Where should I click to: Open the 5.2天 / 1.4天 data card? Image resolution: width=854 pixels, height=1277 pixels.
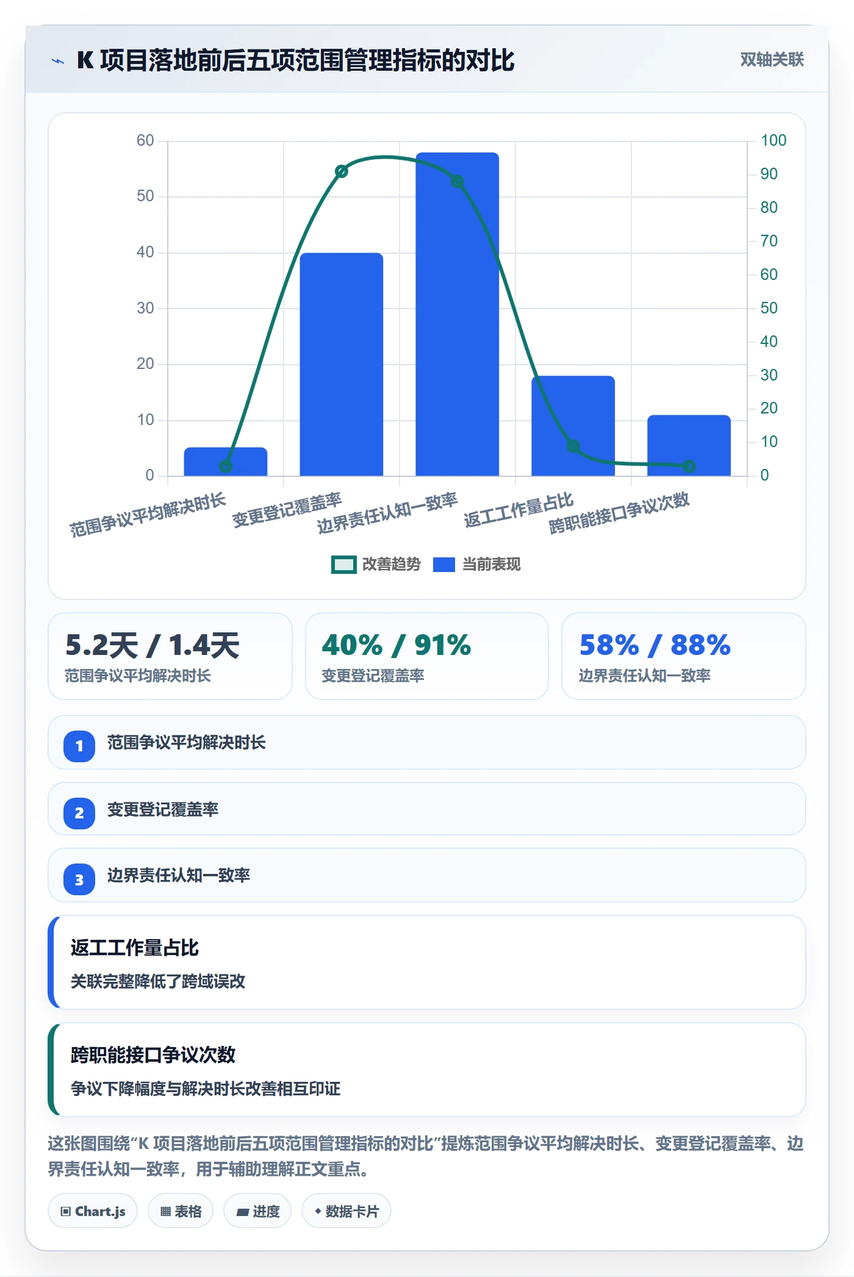[170, 656]
